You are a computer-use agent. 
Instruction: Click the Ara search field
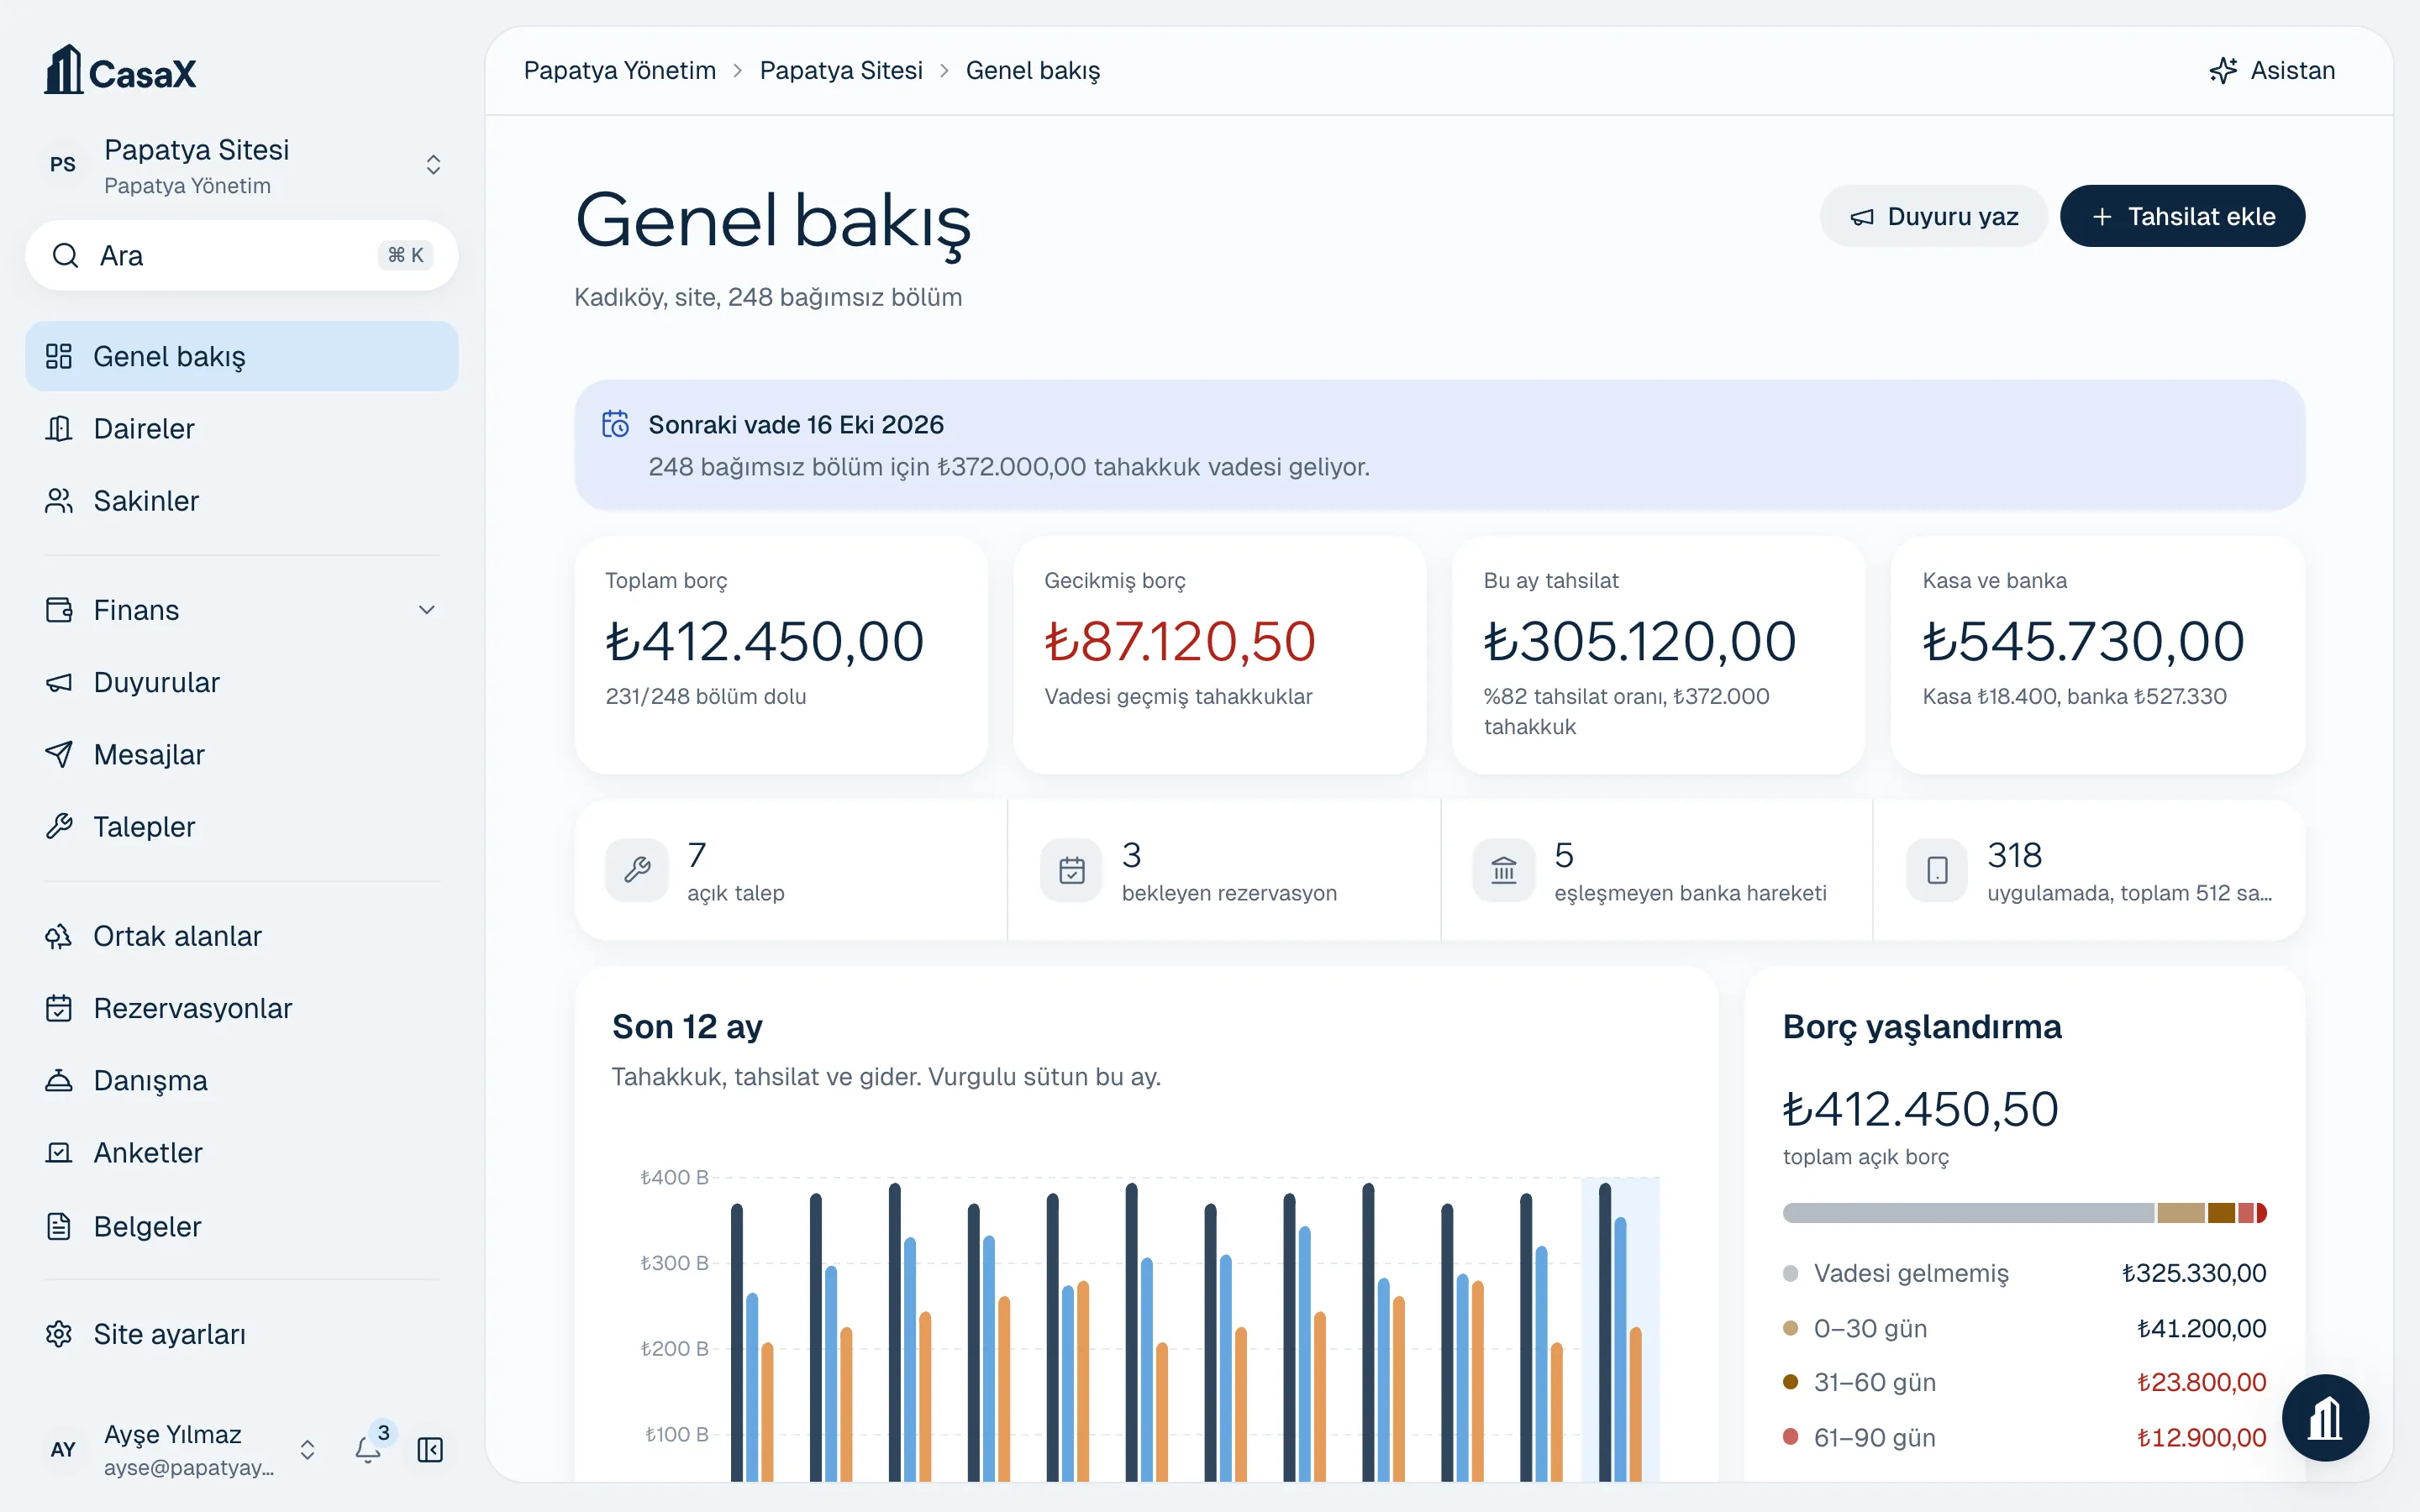point(242,256)
